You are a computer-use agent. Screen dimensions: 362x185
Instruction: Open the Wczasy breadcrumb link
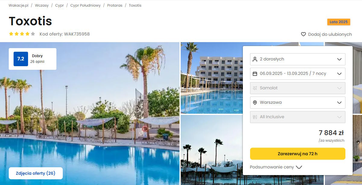tap(42, 5)
